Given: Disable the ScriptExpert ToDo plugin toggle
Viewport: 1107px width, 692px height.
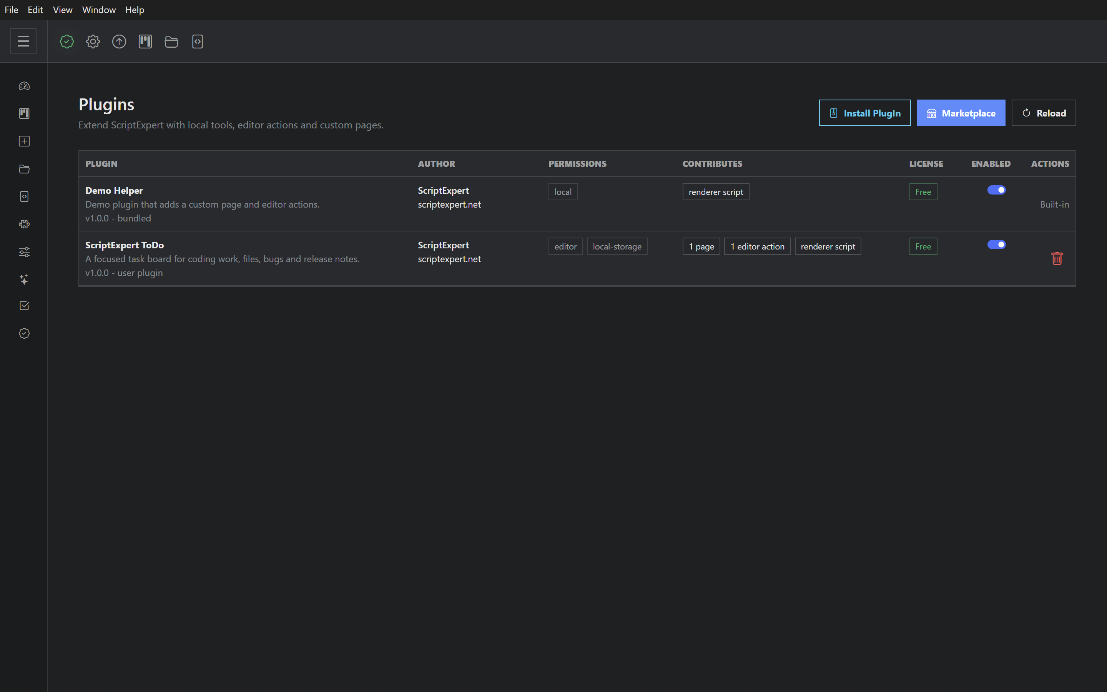Looking at the screenshot, I should [x=996, y=245].
